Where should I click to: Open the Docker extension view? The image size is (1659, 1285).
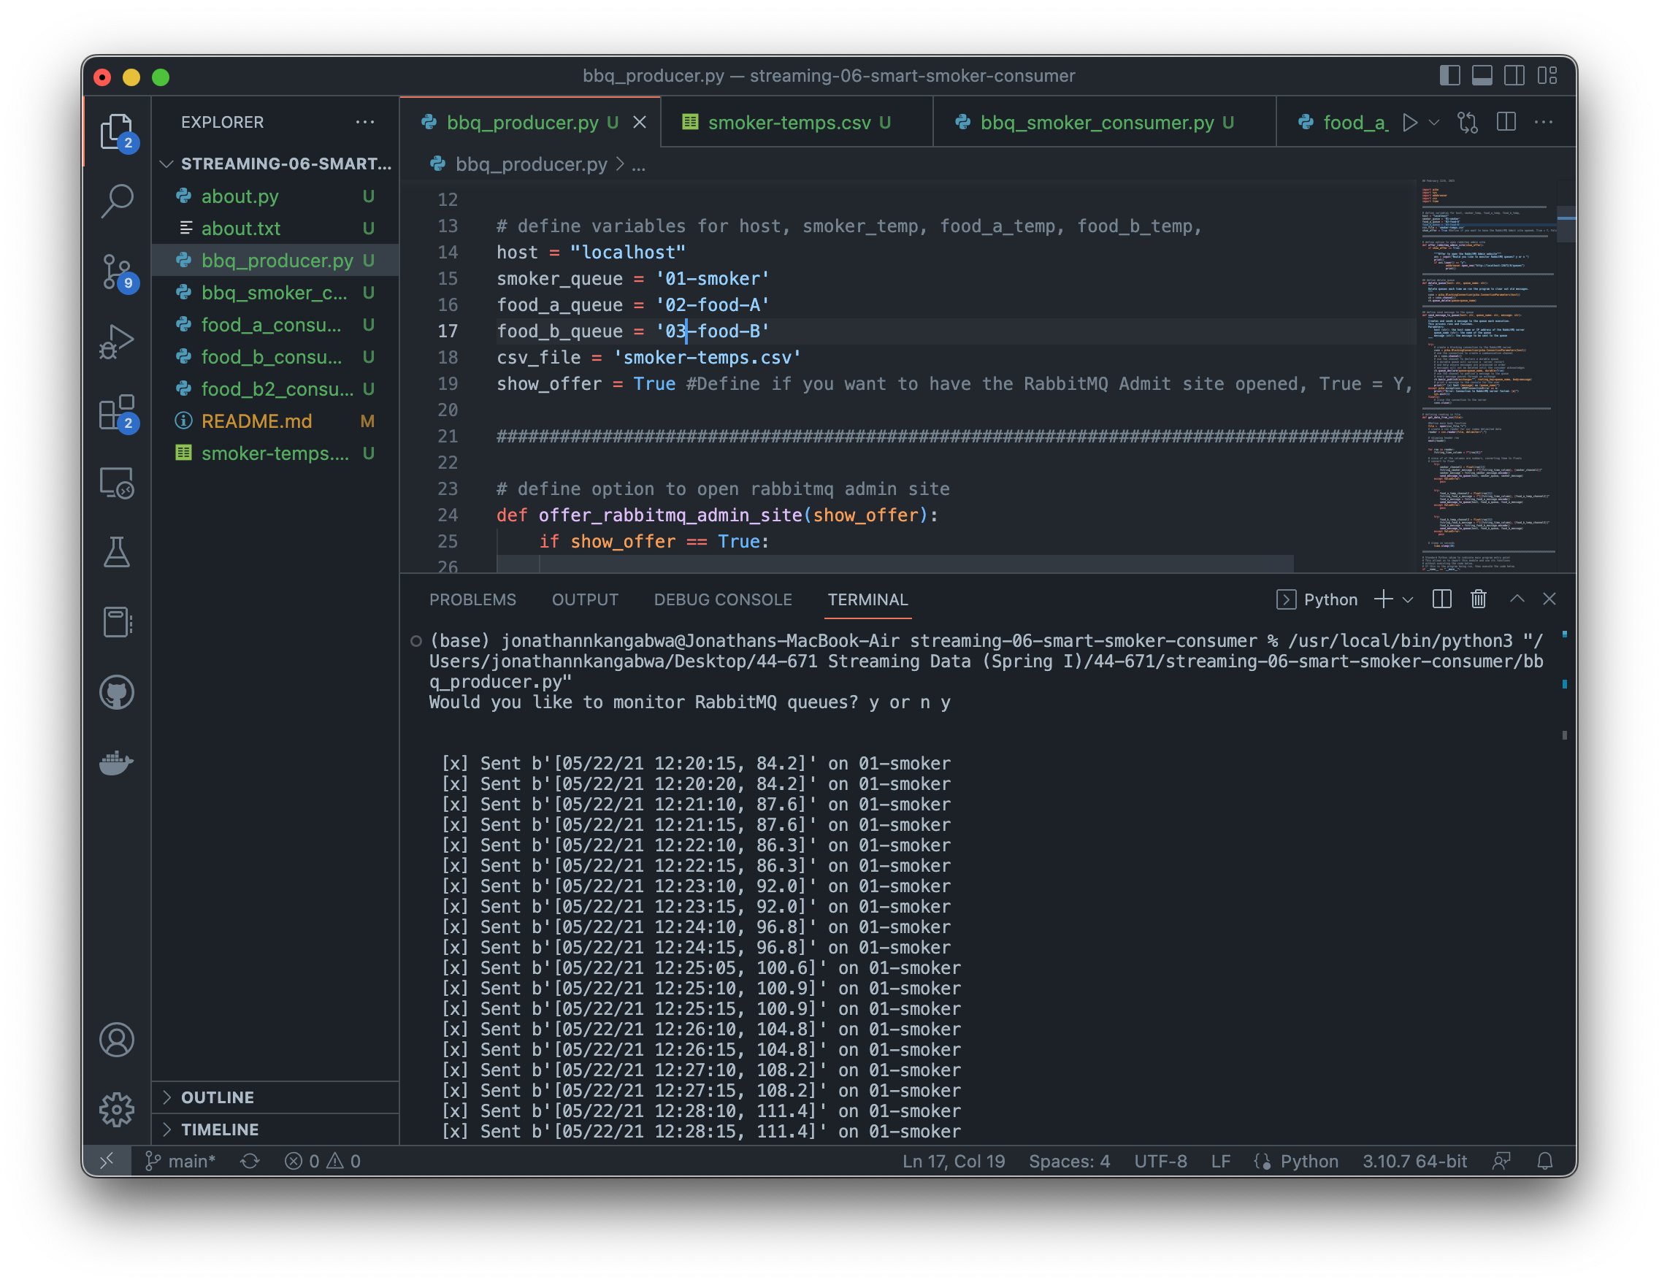[x=116, y=763]
